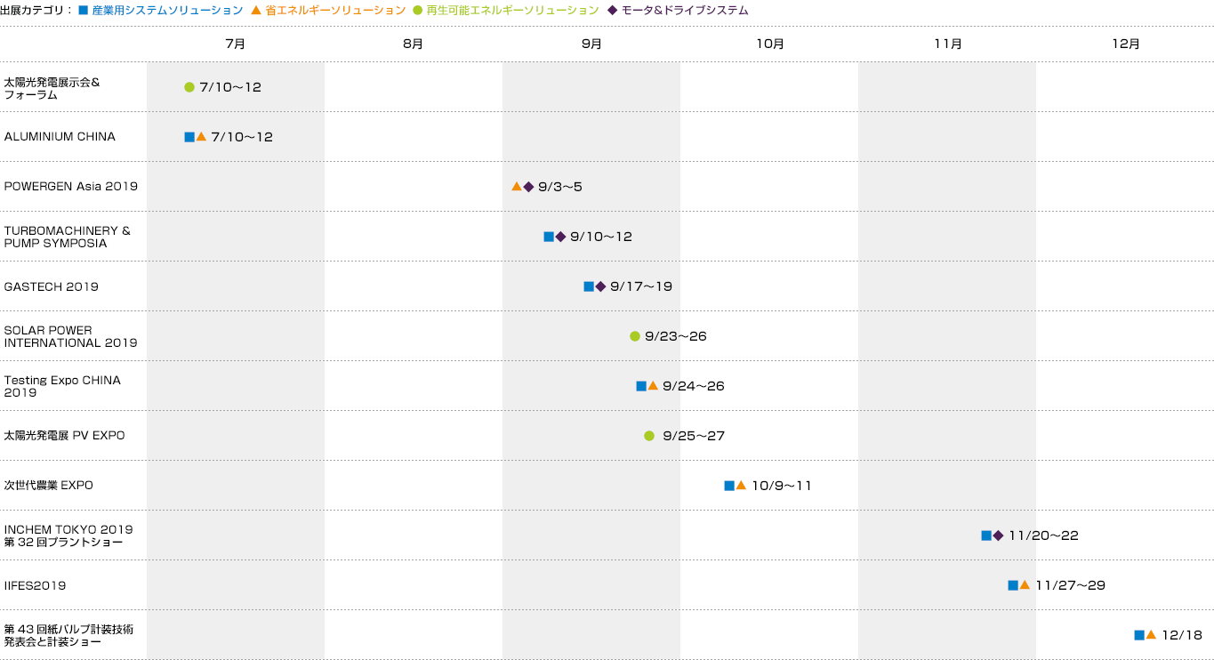Select the 10月 month header
Screen dimensions: 1214x660
[x=770, y=44]
